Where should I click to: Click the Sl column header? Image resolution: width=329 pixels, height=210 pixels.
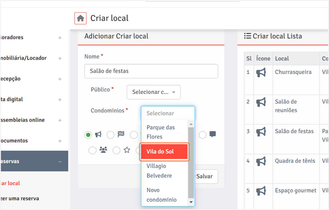pos(249,59)
